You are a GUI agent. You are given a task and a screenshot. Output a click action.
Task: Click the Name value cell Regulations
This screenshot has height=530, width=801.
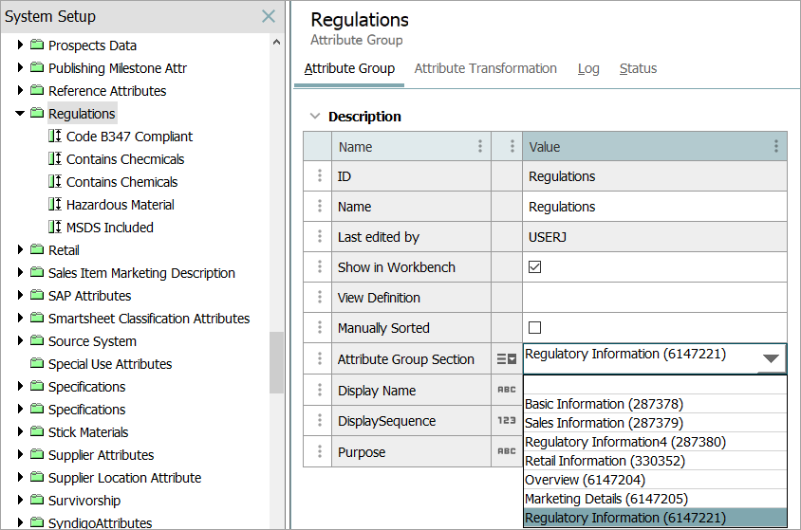coord(655,207)
